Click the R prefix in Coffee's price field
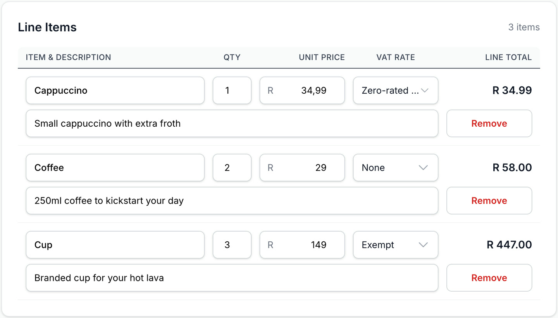The width and height of the screenshot is (558, 318). [x=270, y=167]
